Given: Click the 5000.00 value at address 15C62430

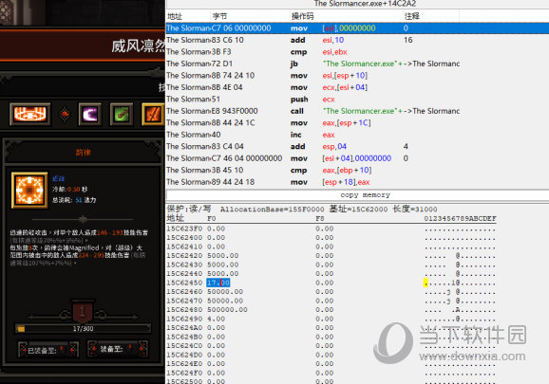Looking at the screenshot, I should click(222, 265).
